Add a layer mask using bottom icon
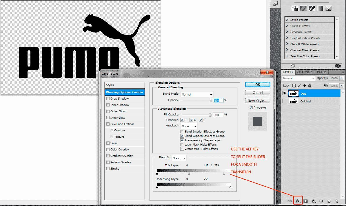Screen dimensions: 346x206 pyautogui.click(x=305, y=201)
